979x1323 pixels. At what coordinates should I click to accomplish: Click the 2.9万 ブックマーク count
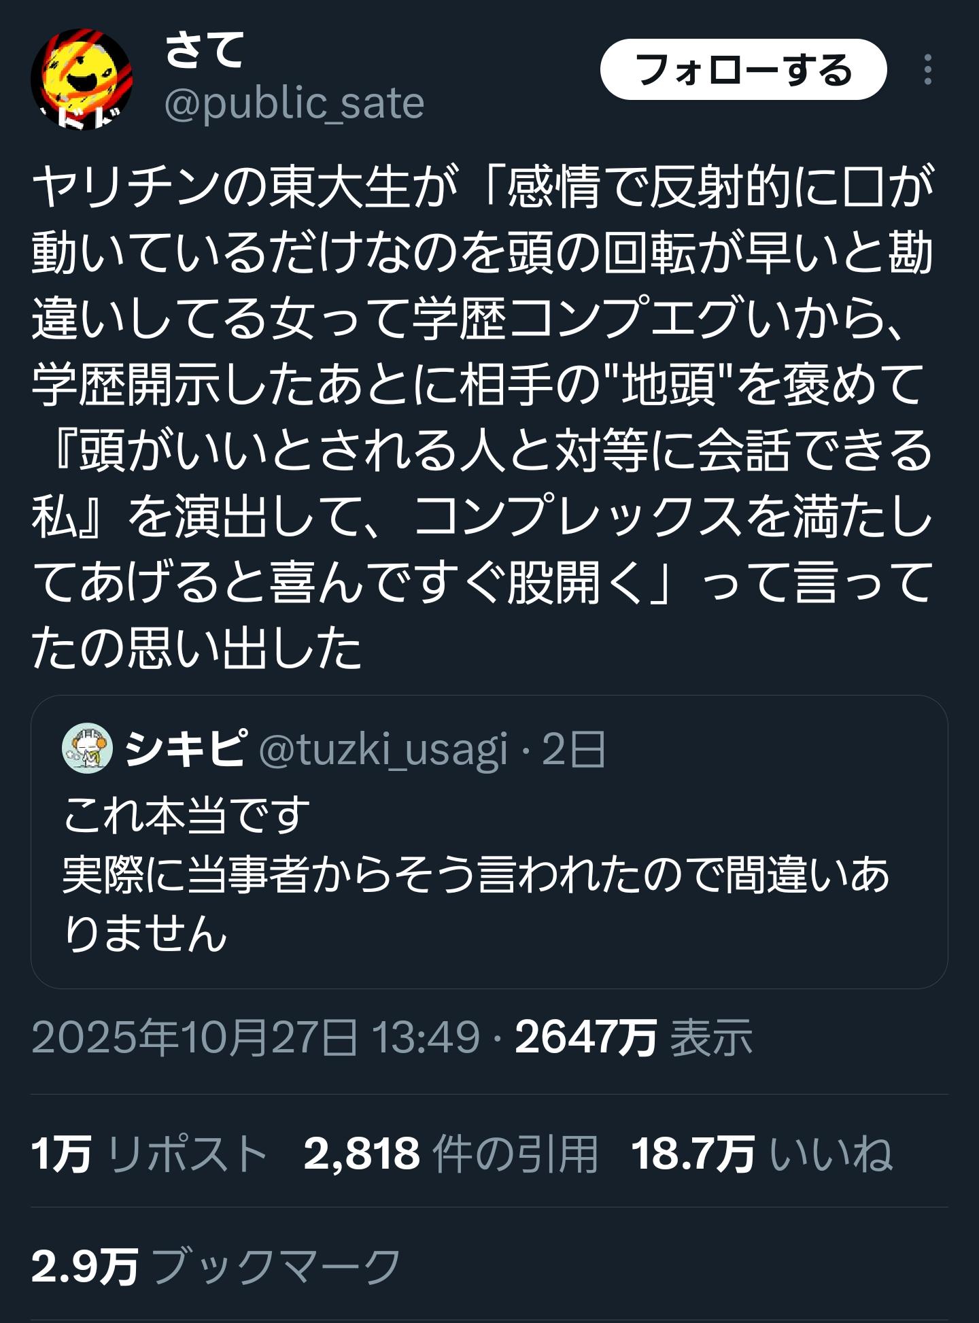point(216,1266)
